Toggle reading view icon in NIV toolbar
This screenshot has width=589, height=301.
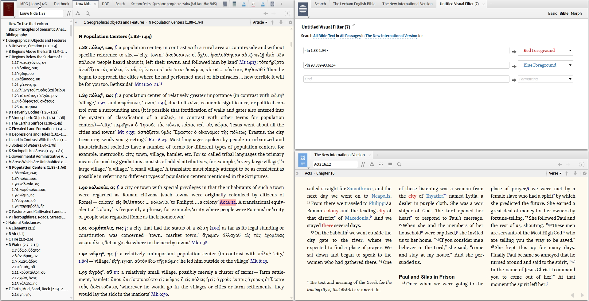click(390, 164)
